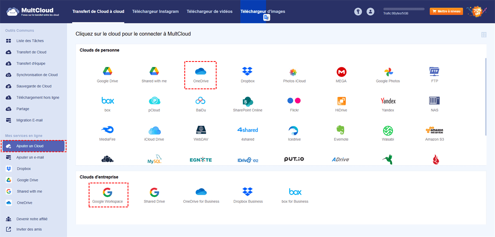The image size is (495, 237).
Task: Connect the MediaFire cloud
Action: click(x=107, y=133)
